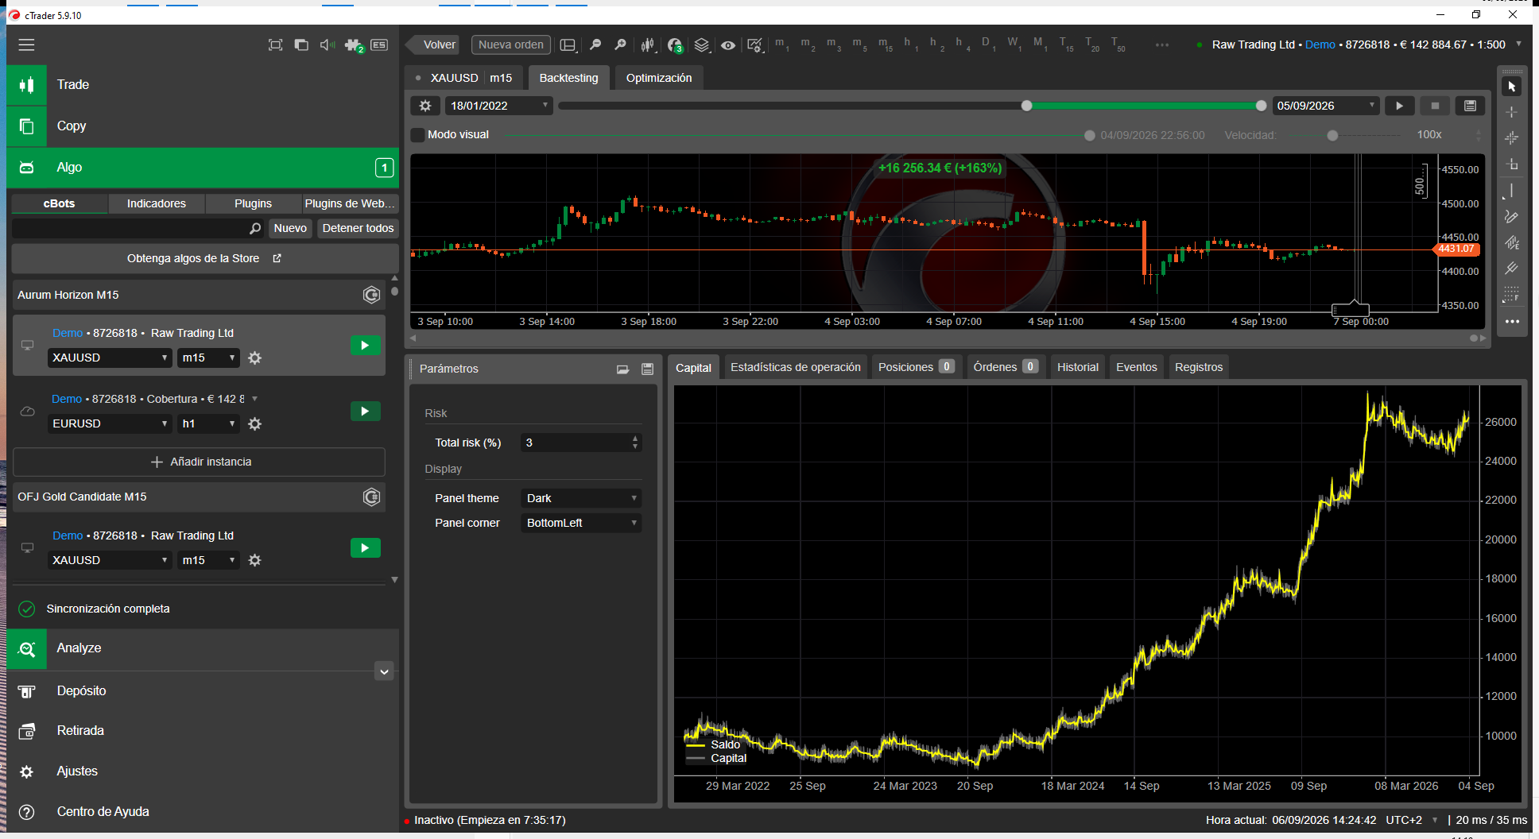Click the Nueva orden button
This screenshot has width=1539, height=839.
511,45
